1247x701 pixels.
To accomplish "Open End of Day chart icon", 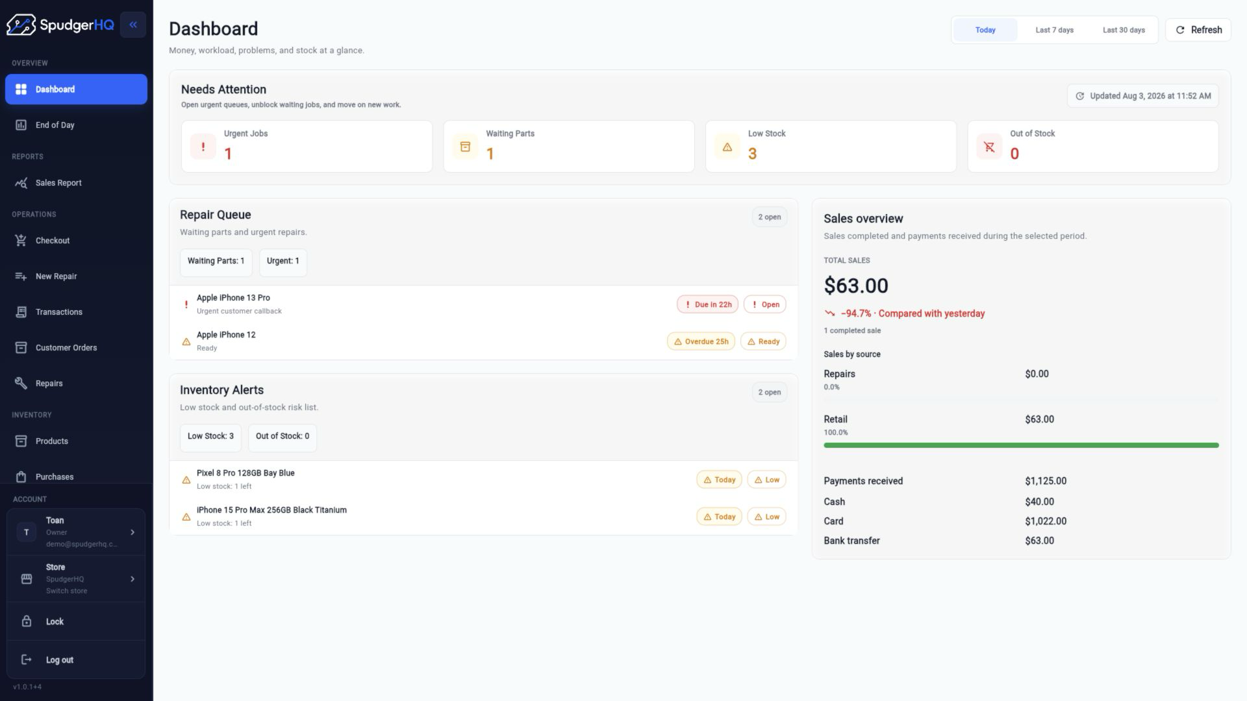I will tap(21, 125).
